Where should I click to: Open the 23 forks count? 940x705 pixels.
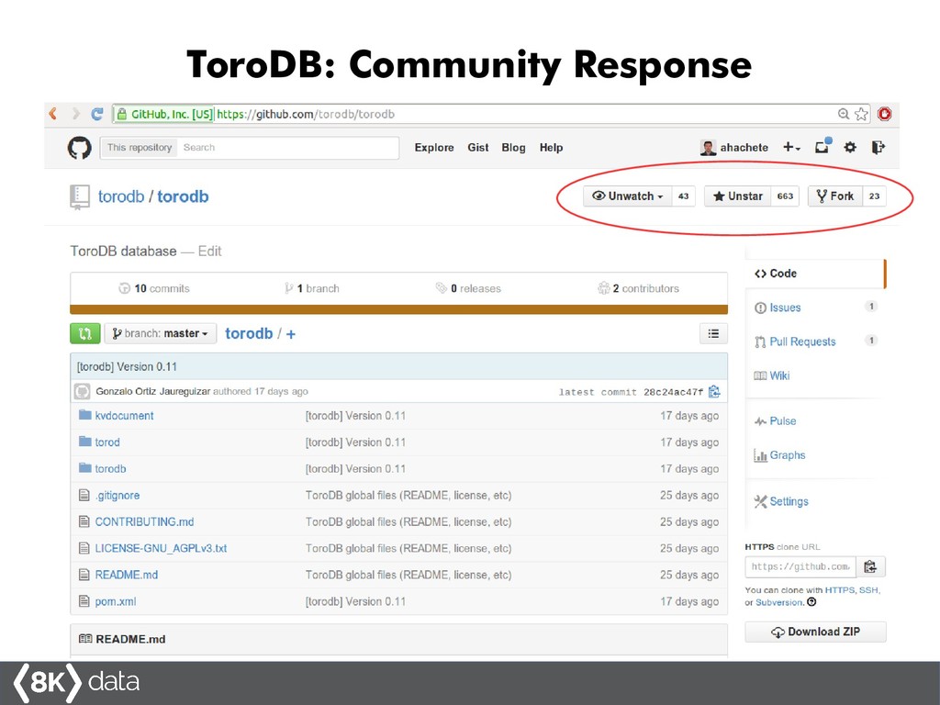(x=874, y=196)
